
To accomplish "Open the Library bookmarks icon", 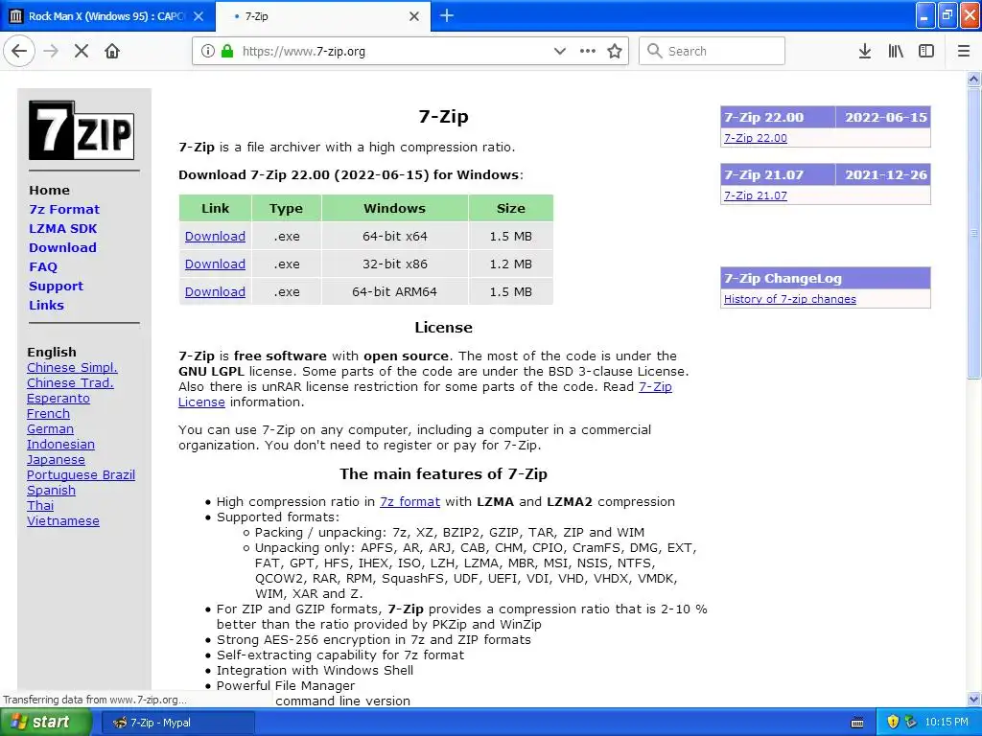I will (x=896, y=51).
